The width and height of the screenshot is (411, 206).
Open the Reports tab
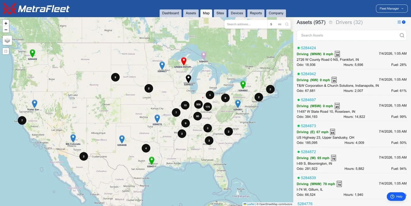coord(256,13)
